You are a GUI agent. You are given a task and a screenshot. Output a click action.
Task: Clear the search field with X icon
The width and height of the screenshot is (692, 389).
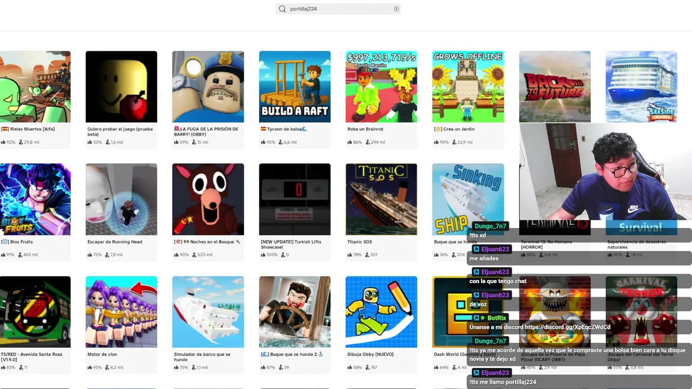click(396, 9)
